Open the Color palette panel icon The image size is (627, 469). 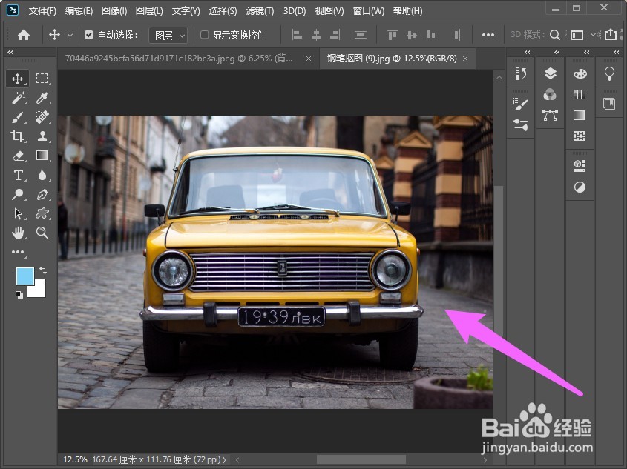click(580, 74)
